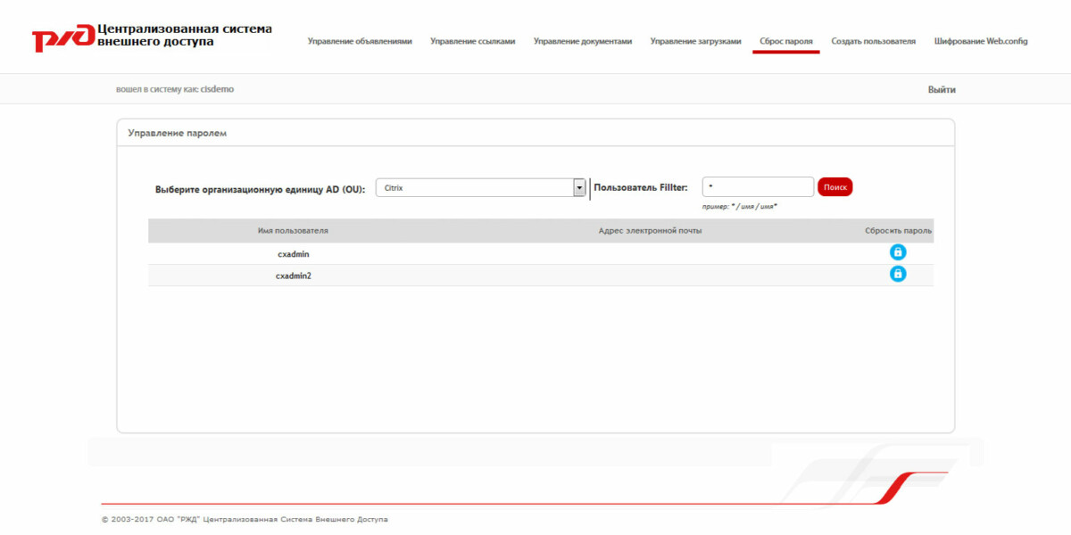The height and width of the screenshot is (535, 1071).
Task: Open Создать пользователя page
Action: 872,41
